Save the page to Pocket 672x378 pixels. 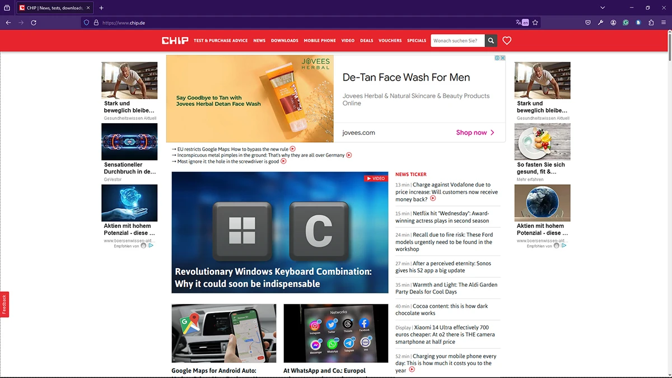(587, 22)
